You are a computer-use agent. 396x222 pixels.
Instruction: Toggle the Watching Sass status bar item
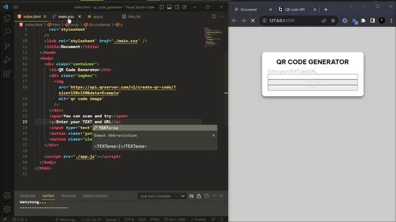(65, 220)
